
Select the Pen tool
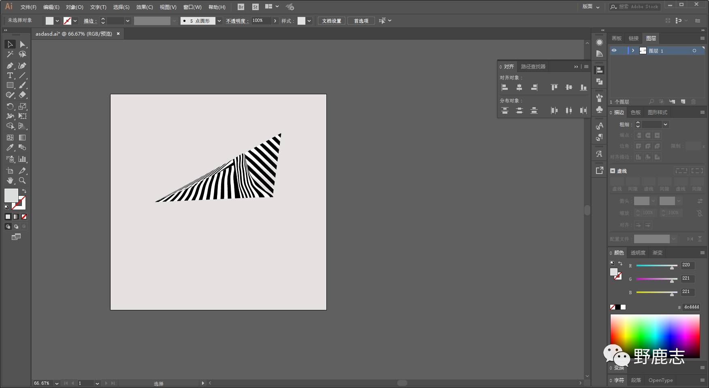point(10,66)
